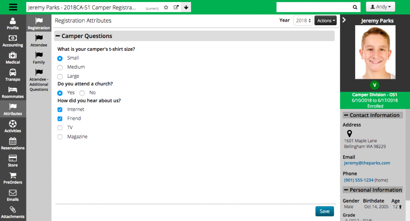This screenshot has height=221, width=410.
Task: Uncheck the Friend checkbox
Action: point(60,119)
